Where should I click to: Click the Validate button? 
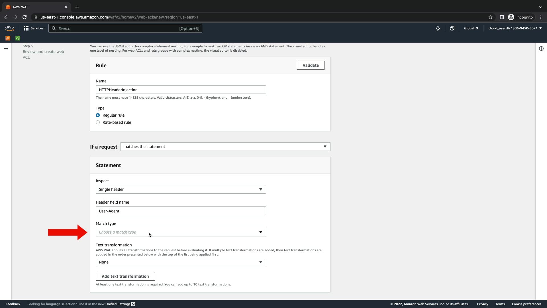coord(311,65)
